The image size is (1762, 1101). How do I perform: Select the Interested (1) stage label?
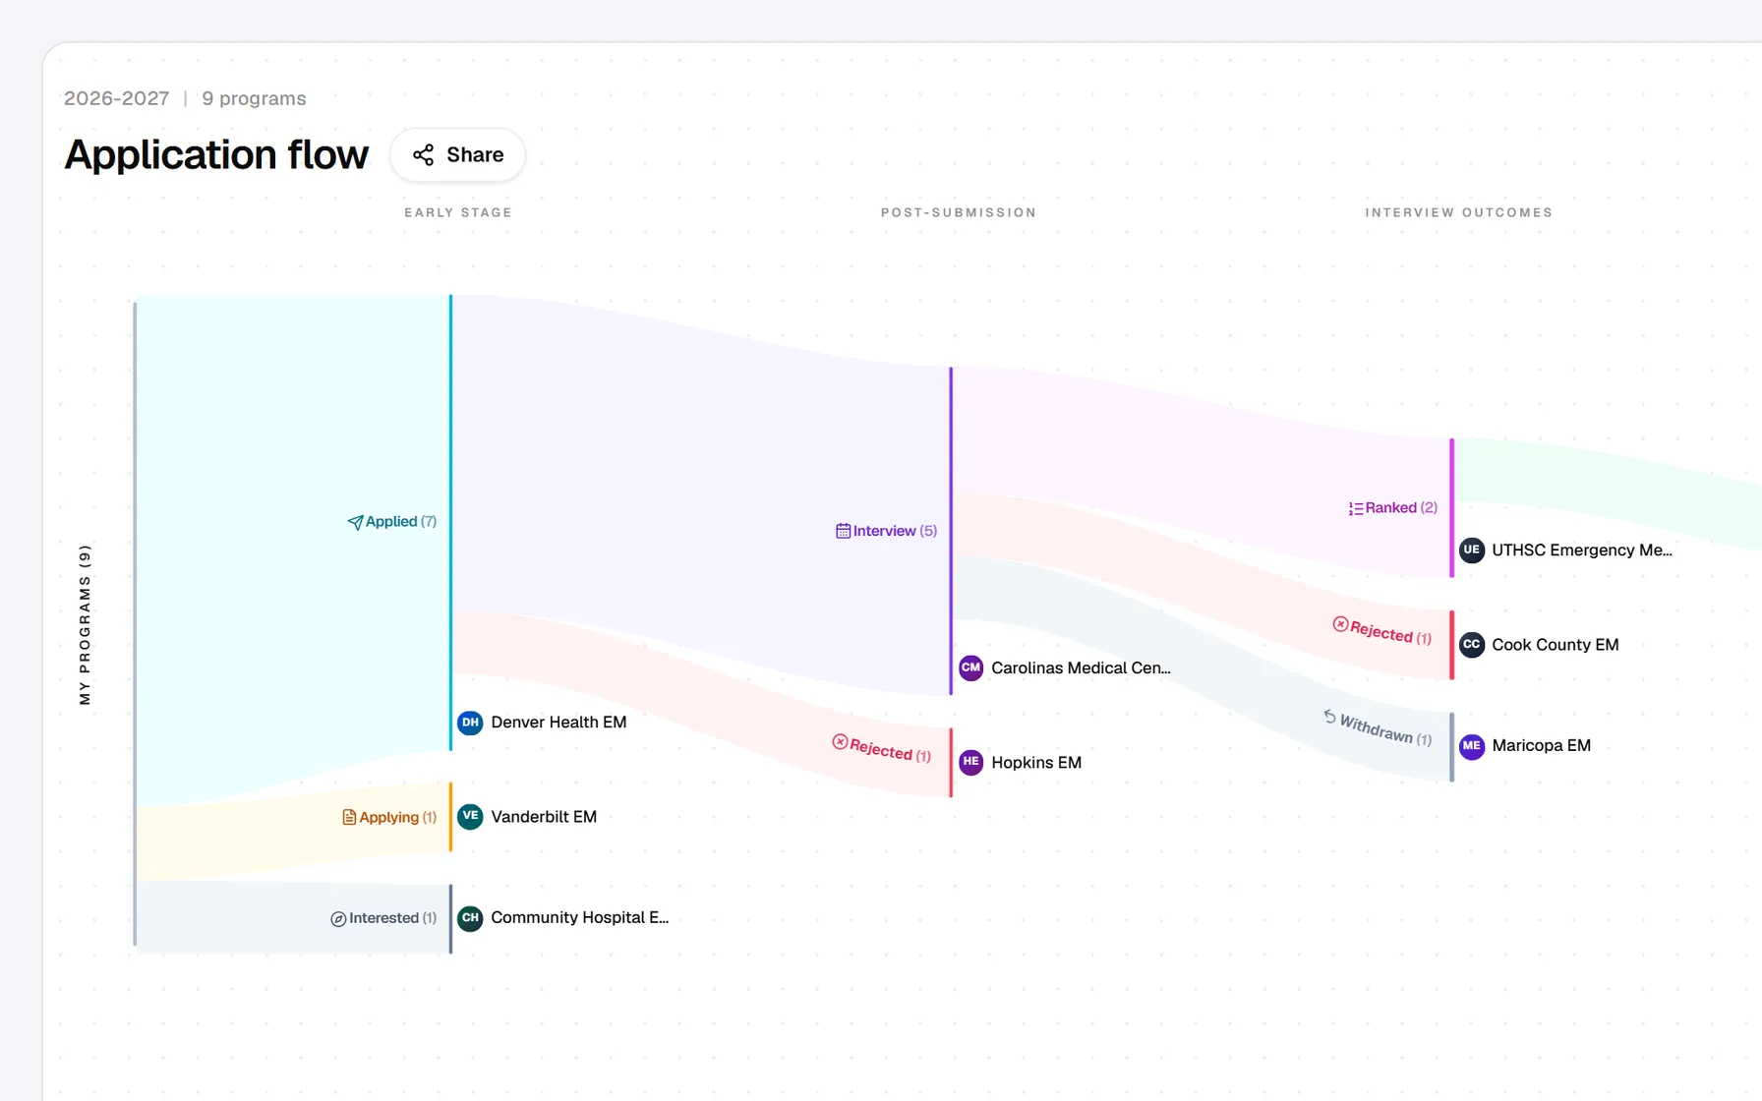(393, 918)
